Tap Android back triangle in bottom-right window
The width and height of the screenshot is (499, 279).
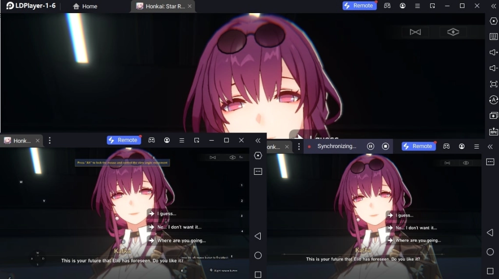pos(490,233)
